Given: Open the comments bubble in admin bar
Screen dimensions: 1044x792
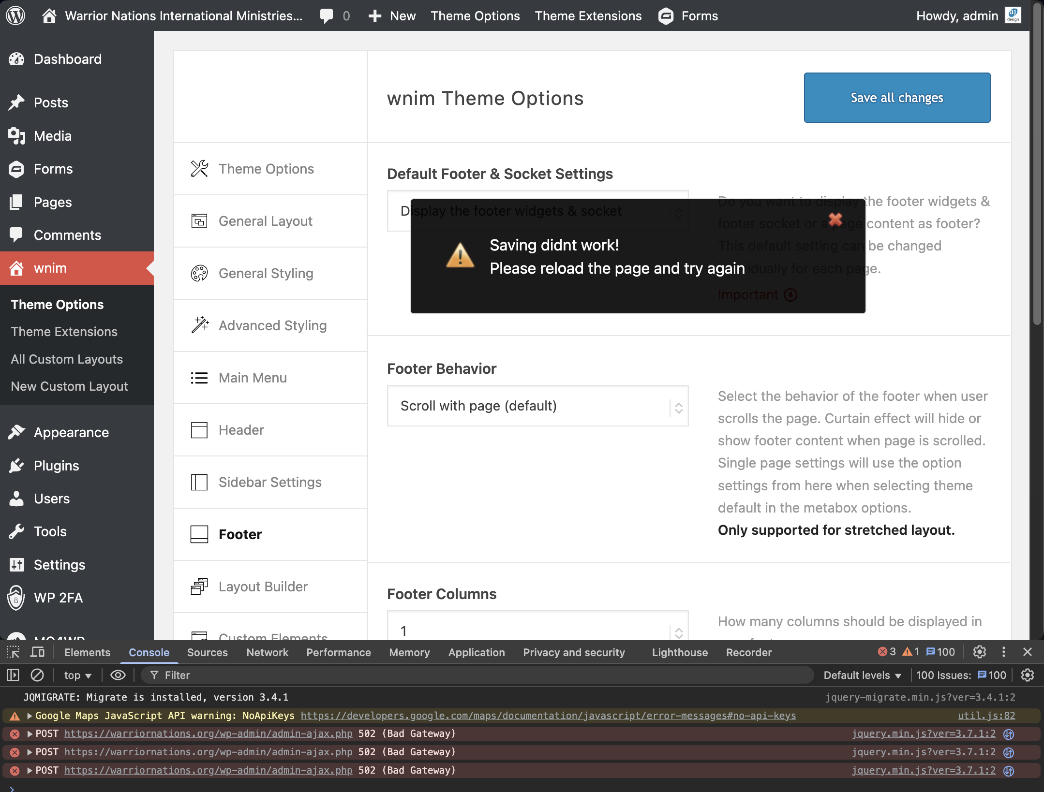Looking at the screenshot, I should pyautogui.click(x=327, y=16).
